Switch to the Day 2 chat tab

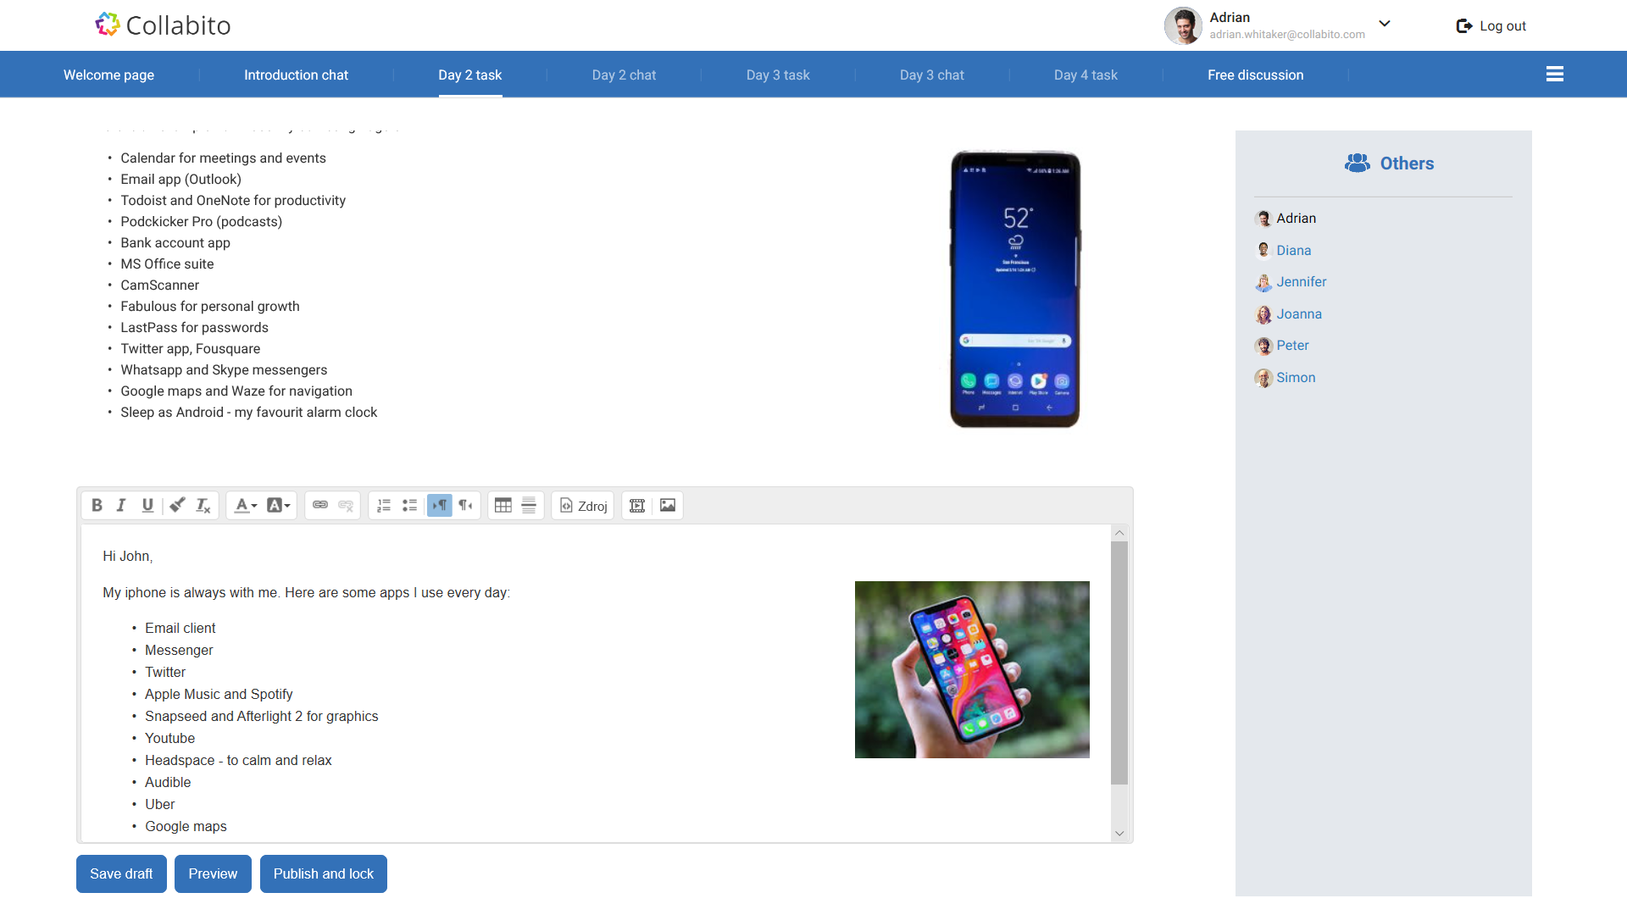pos(624,75)
